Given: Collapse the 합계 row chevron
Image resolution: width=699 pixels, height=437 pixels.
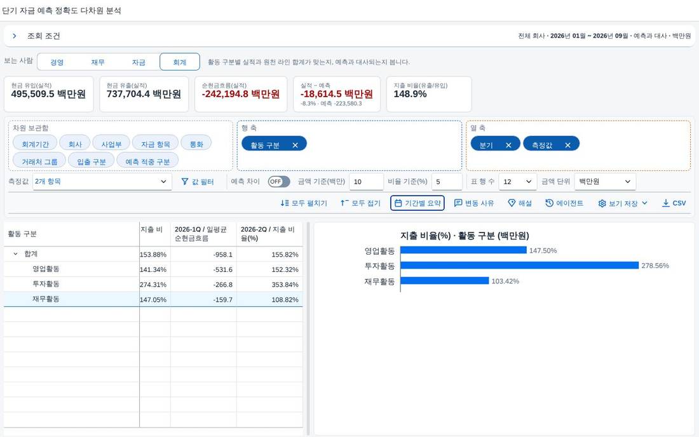Looking at the screenshot, I should click(16, 254).
